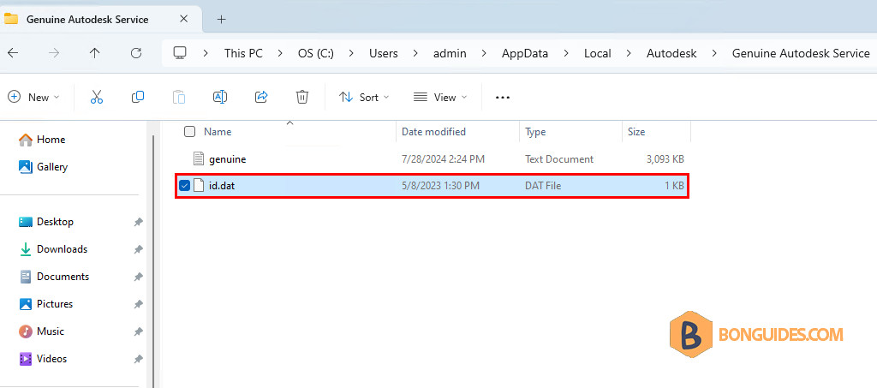Expand chevron after This PC breadcrumb
This screenshot has width=877, height=388.
280,53
